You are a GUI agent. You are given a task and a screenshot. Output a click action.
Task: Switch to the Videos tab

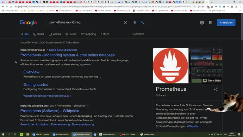point(55,34)
